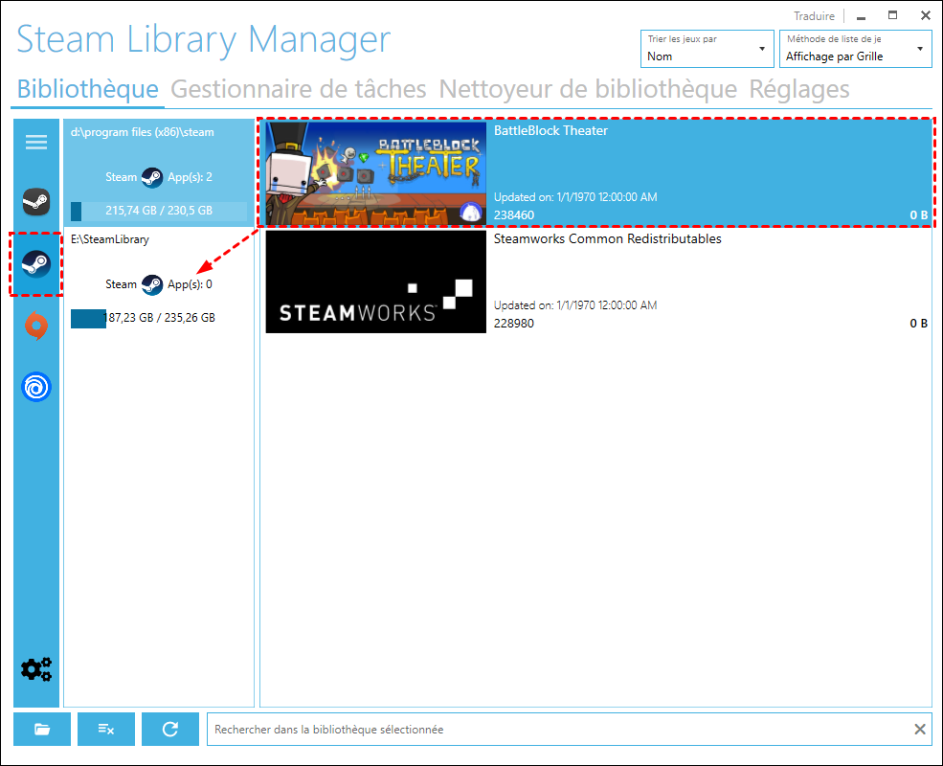Click App(s): 0 count label

click(x=190, y=284)
